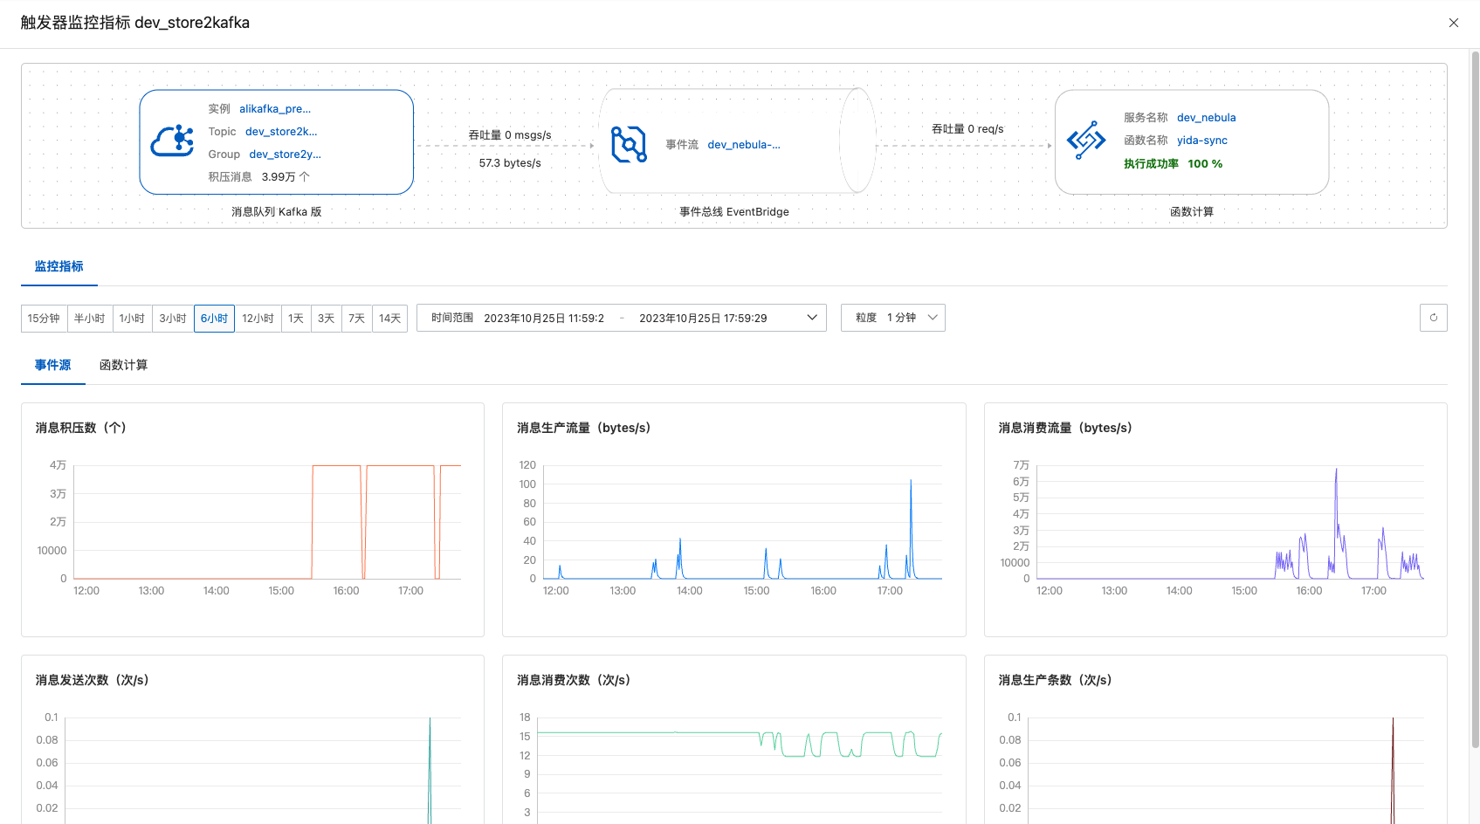The width and height of the screenshot is (1480, 824).
Task: Click the 吞吐量 0 msgs/s label
Action: tap(510, 135)
